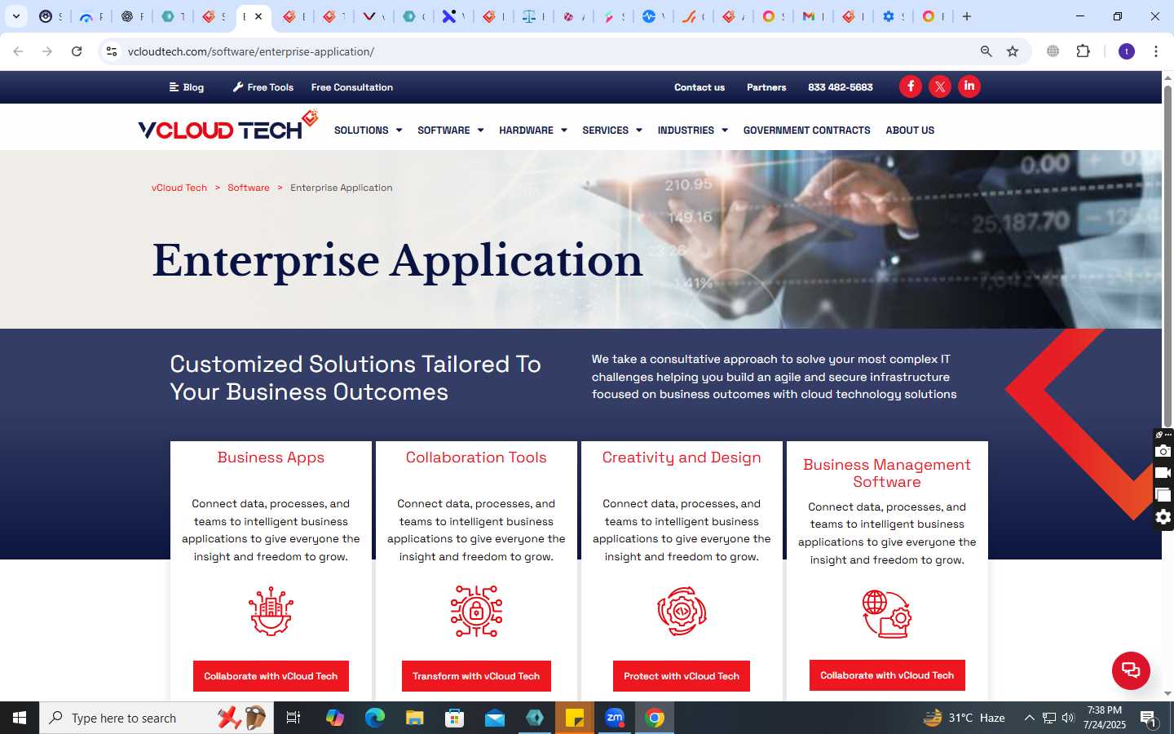This screenshot has width=1174, height=734.
Task: Click the video record icon on side panel
Action: (1163, 473)
